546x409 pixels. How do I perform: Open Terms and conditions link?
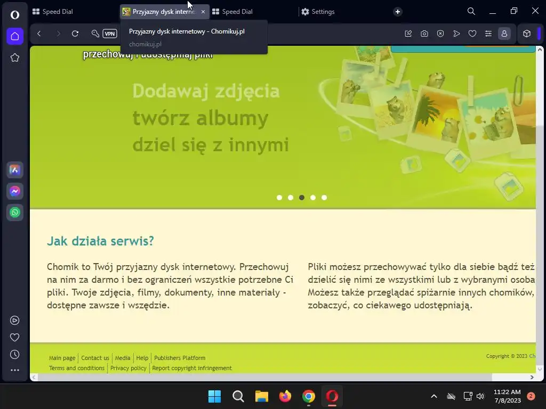click(x=77, y=368)
